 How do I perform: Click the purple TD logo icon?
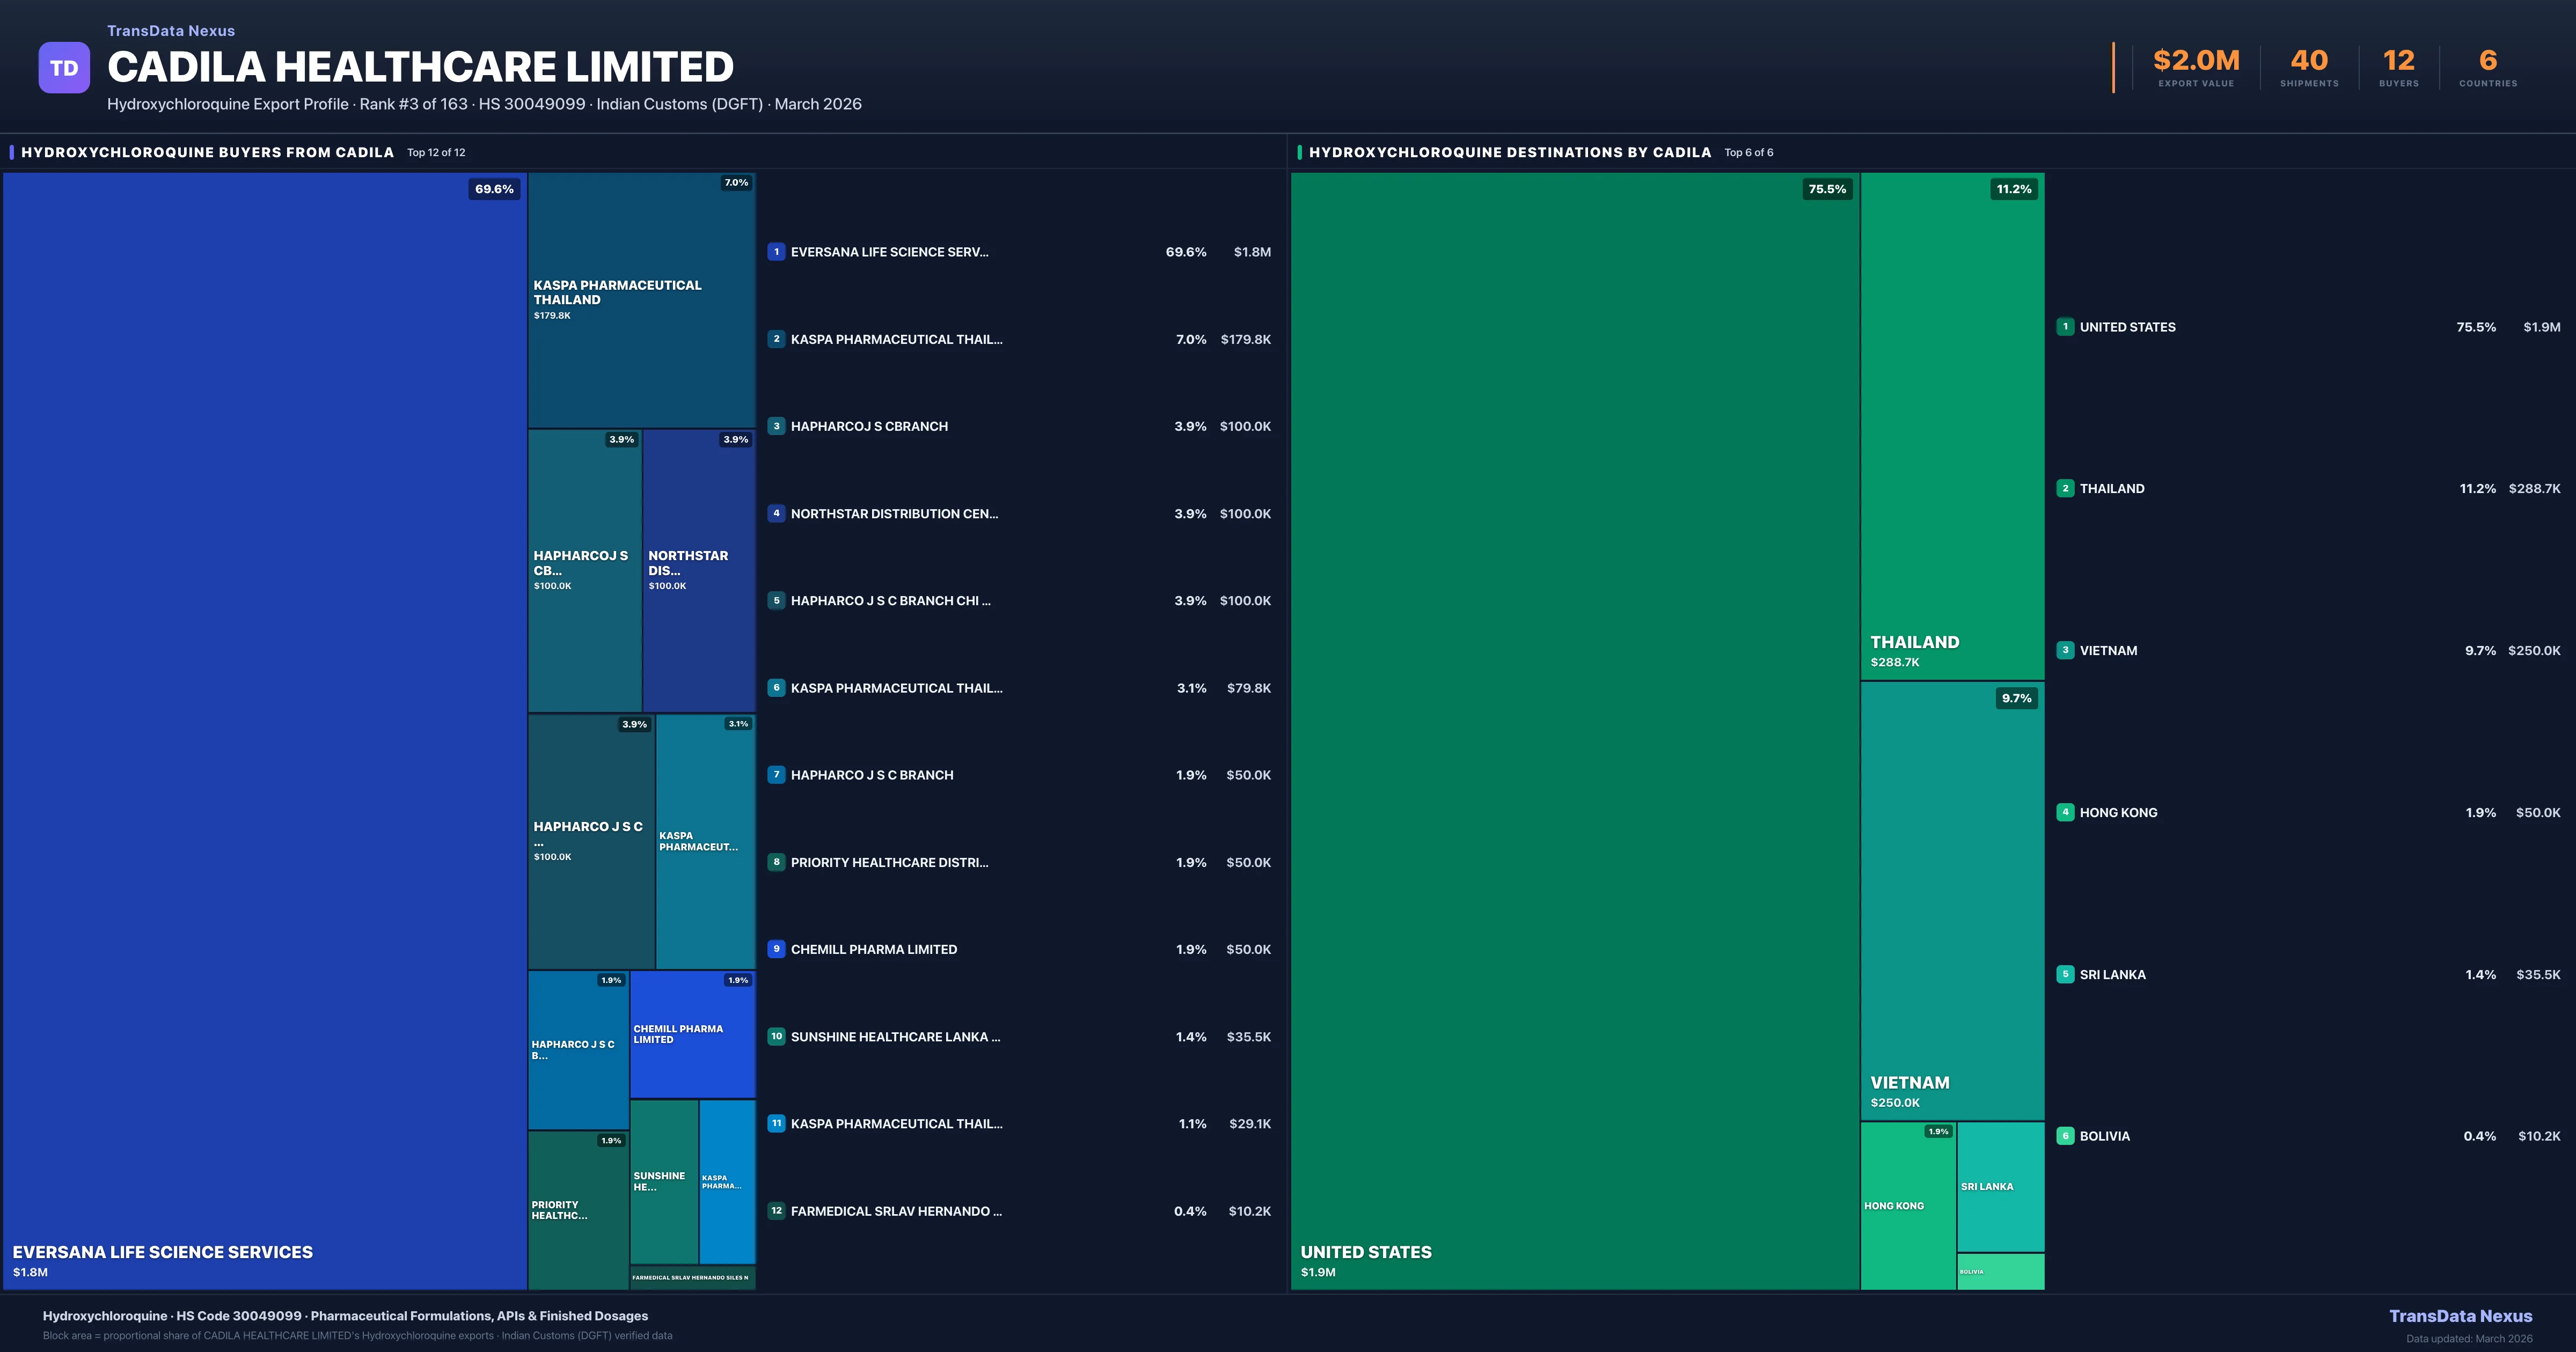click(64, 68)
